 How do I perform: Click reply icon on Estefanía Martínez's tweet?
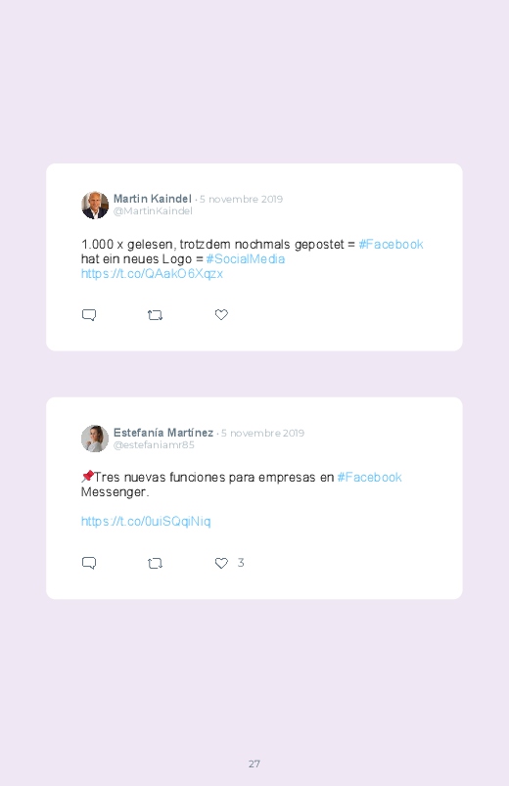pos(89,563)
